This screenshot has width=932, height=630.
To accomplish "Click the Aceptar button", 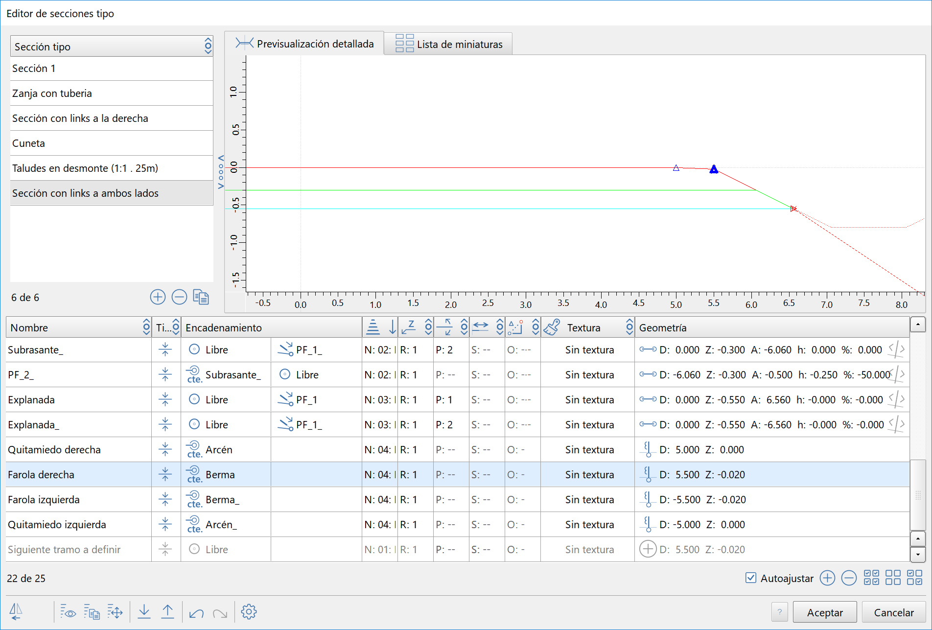I will pyautogui.click(x=825, y=612).
